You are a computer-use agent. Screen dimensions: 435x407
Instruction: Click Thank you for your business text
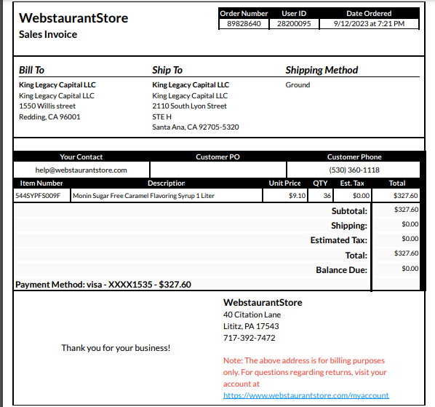coord(116,348)
